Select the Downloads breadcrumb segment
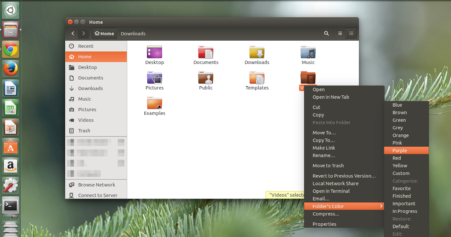 tap(133, 33)
